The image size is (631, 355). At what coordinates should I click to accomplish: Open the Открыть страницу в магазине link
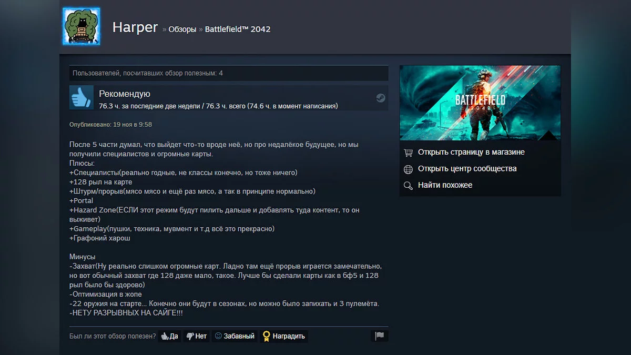pos(471,152)
